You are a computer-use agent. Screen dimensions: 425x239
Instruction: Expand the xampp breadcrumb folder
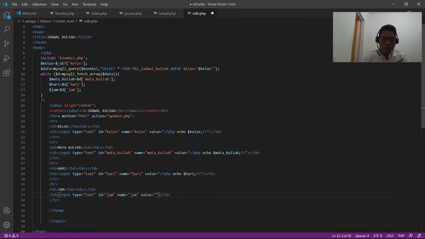pos(31,21)
